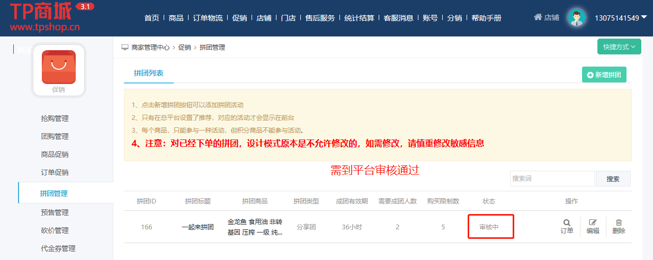Viewport: 653px width, 260px height.
Task: Click the trash Delete icon for group 166
Action: point(619,223)
